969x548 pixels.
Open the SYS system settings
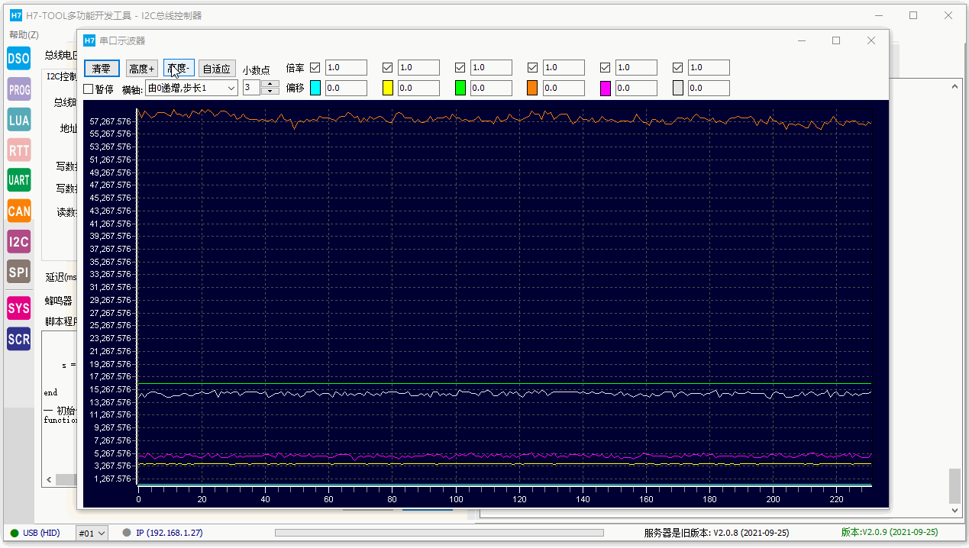[18, 308]
